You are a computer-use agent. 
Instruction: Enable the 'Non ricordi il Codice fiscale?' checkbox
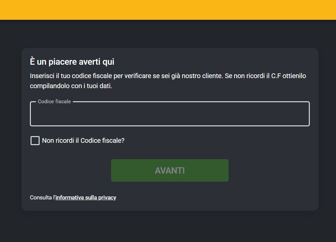coord(35,140)
